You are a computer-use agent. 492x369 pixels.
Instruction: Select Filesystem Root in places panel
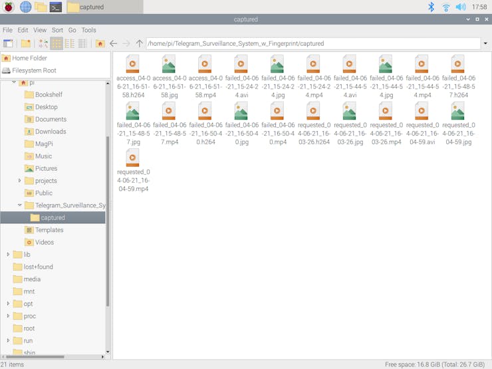(33, 70)
